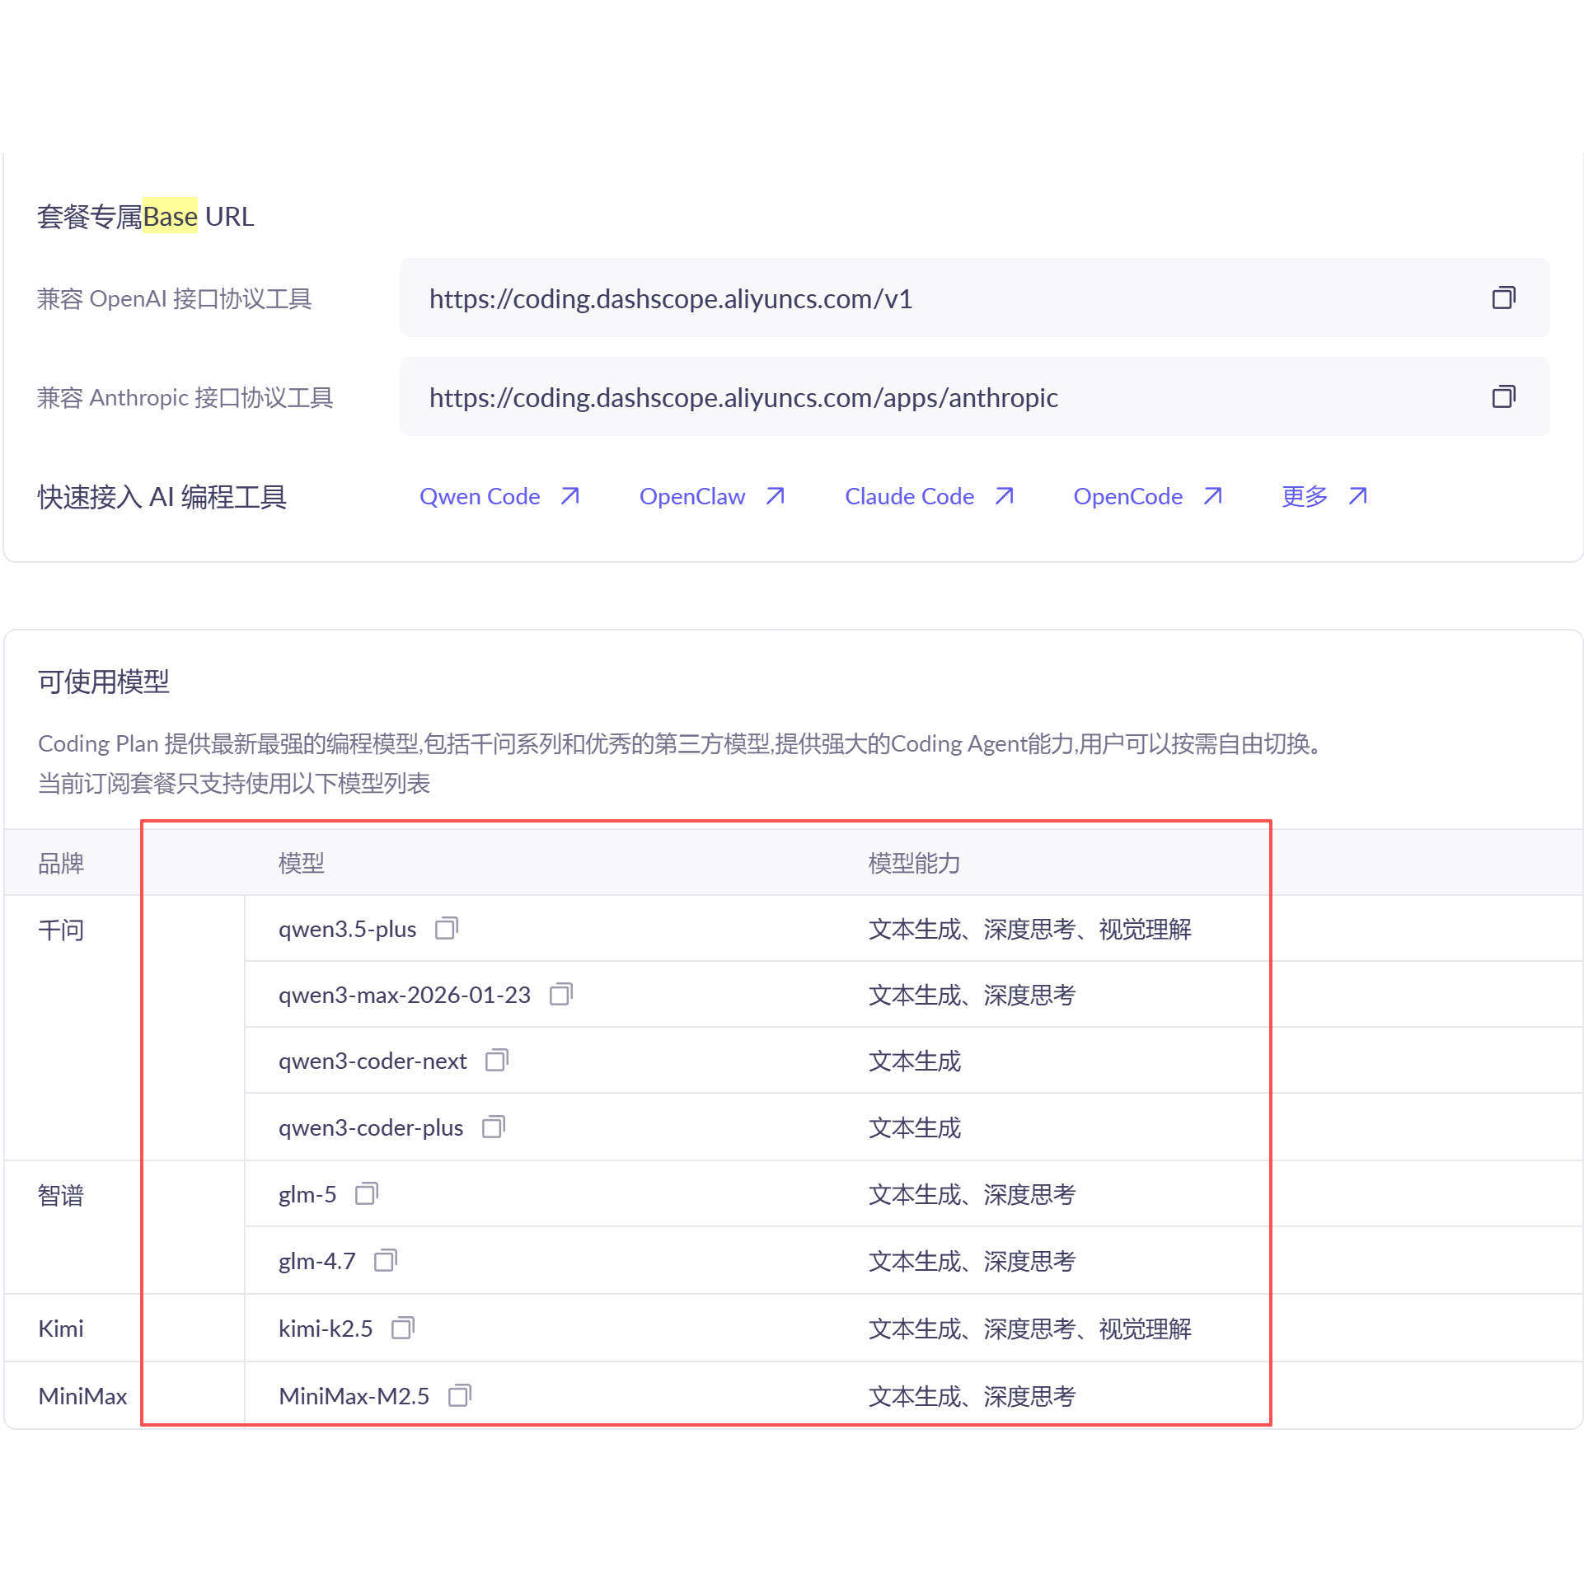This screenshot has height=1584, width=1584.
Task: Select the glm-4.7 model text
Action: 317,1261
